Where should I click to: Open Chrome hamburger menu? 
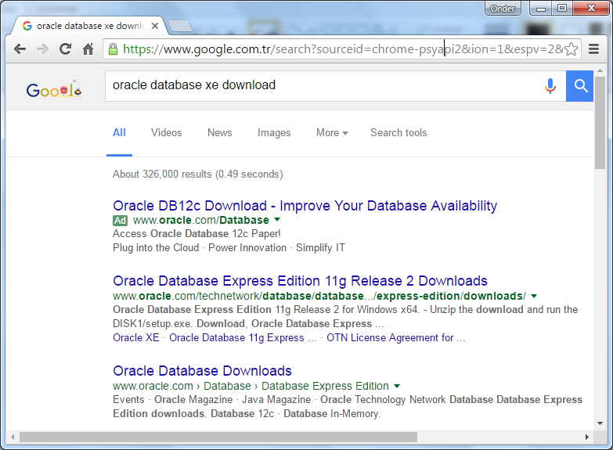[594, 49]
